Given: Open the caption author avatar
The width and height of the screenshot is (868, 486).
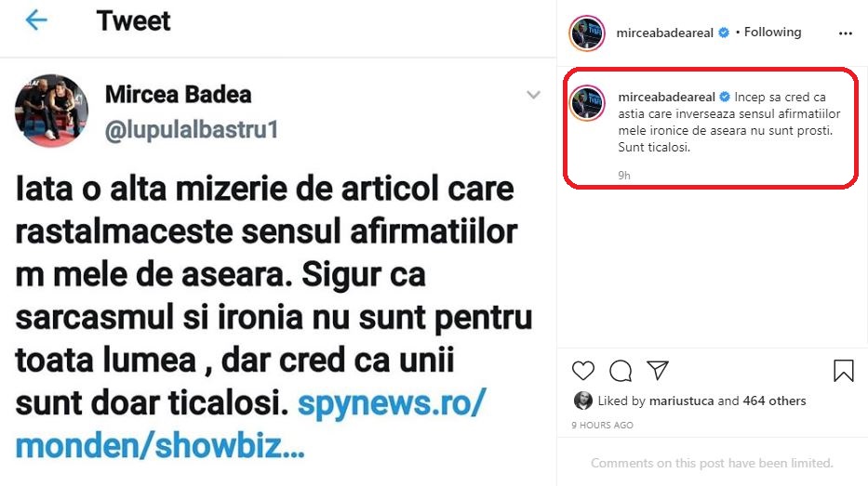Looking at the screenshot, I should click(587, 103).
